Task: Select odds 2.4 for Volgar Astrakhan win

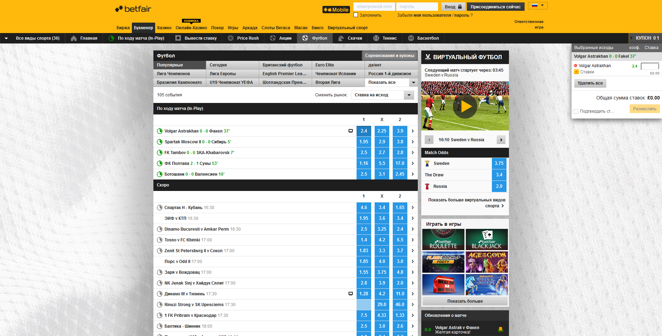Action: [364, 131]
